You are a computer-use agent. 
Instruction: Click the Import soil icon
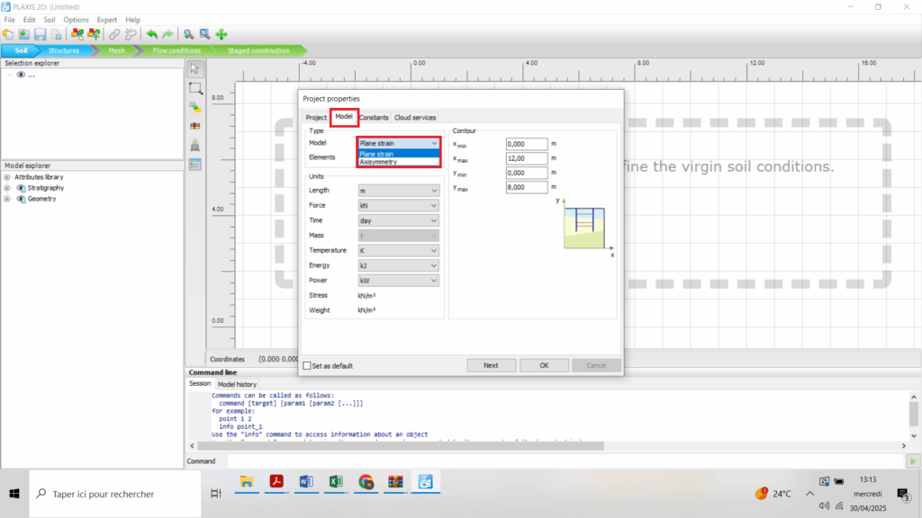(x=195, y=146)
